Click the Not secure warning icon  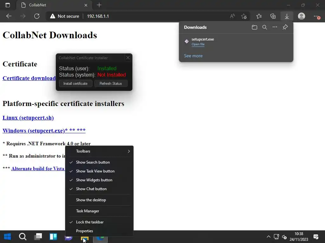pos(53,16)
